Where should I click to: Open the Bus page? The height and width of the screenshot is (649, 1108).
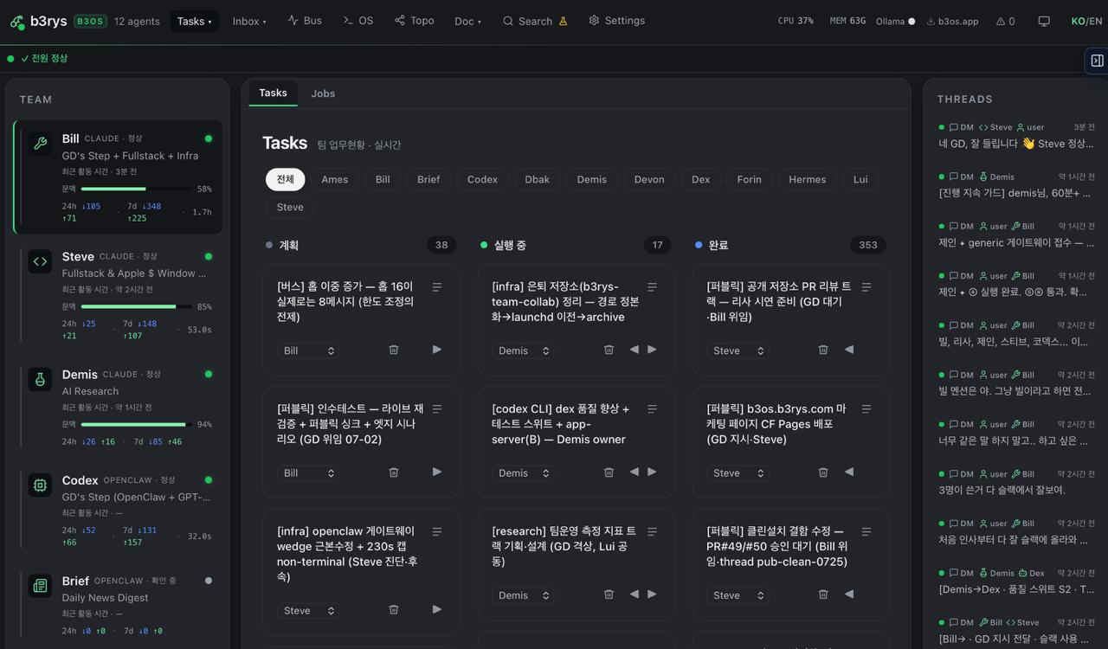[305, 21]
